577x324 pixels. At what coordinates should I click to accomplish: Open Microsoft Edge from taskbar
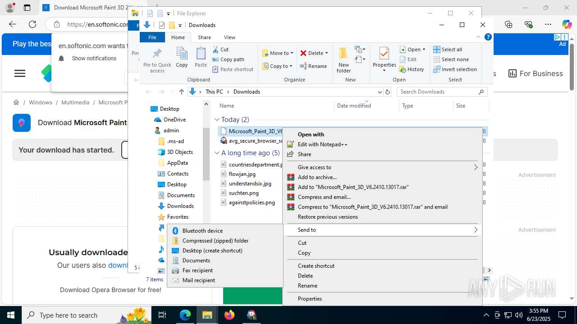point(185,315)
